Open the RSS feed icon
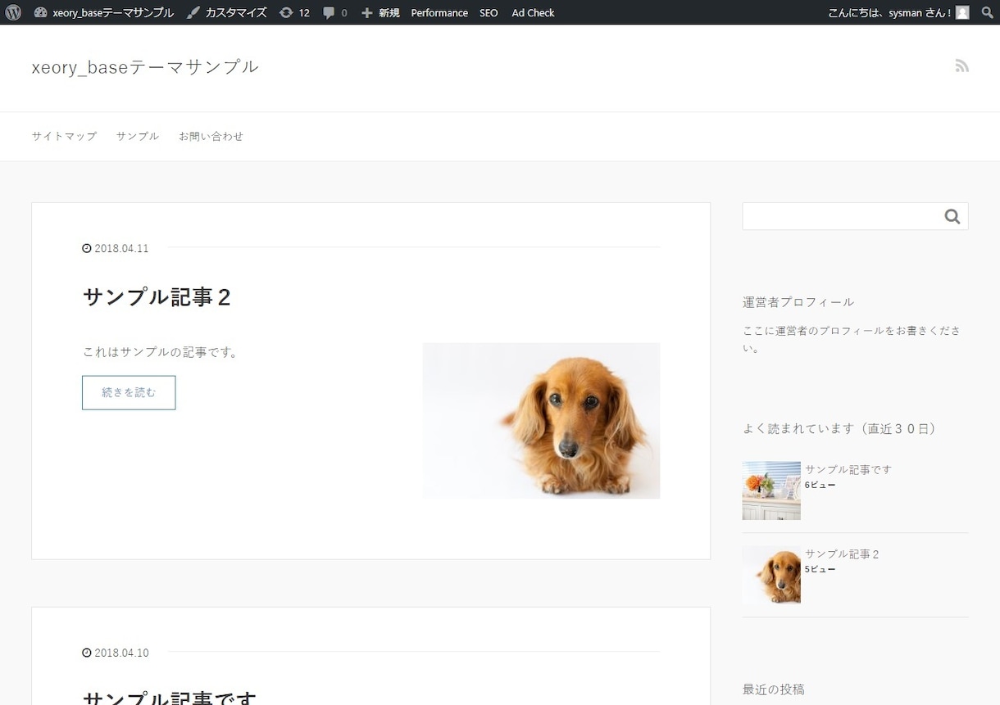1000x705 pixels. 962,66
